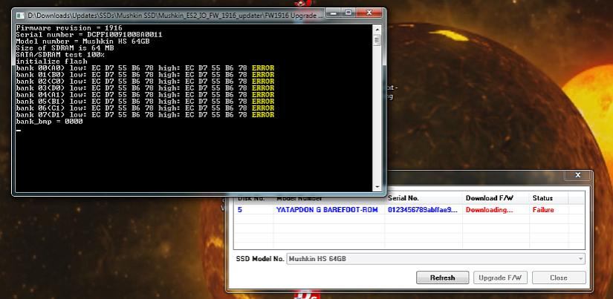Click the Firmware revision = 1916 line
This screenshot has width=613, height=299.
coord(69,27)
